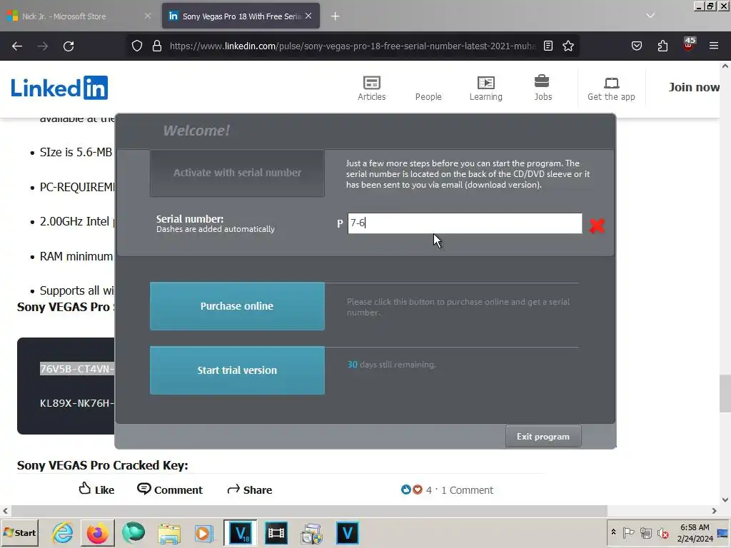Open the Windows Start menu
This screenshot has height=548, width=731.
19,533
